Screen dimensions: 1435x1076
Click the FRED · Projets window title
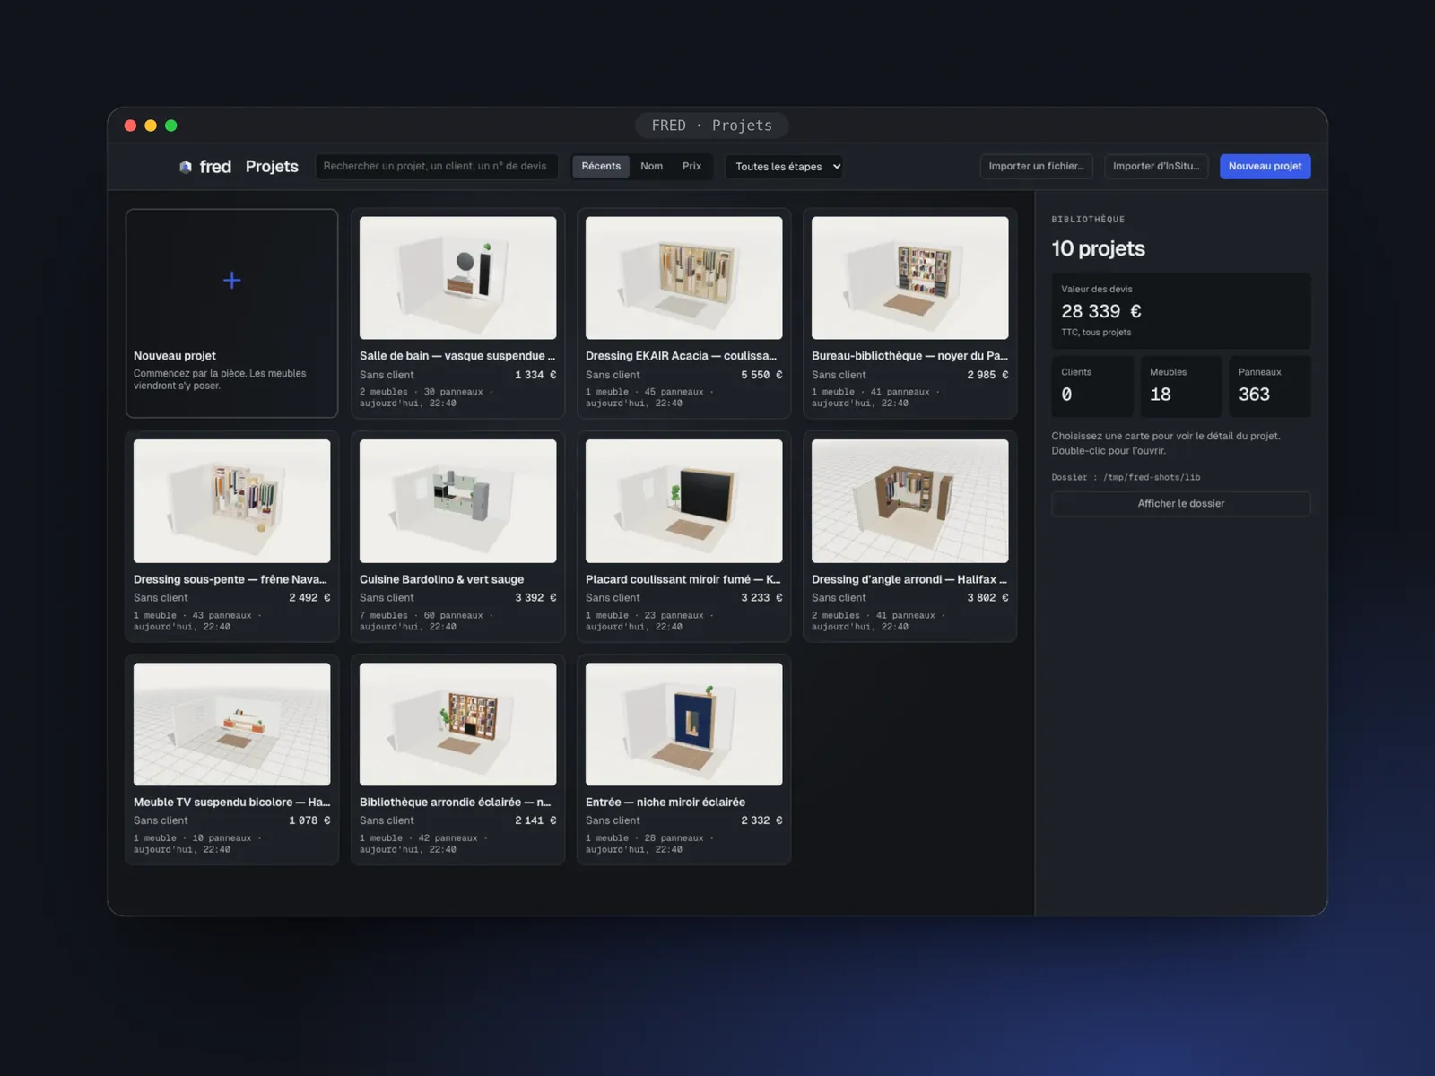[712, 126]
